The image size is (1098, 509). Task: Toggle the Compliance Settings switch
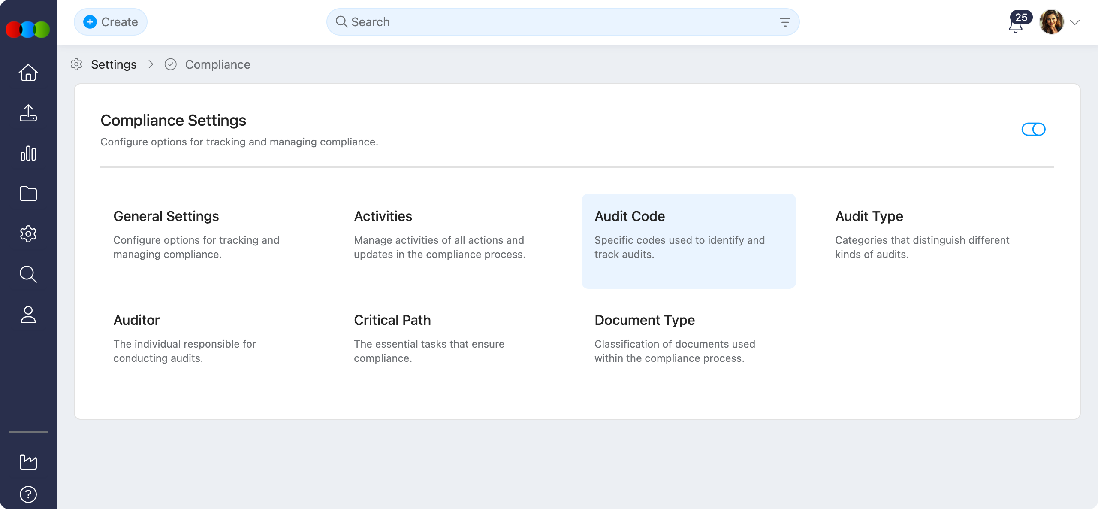click(x=1033, y=129)
